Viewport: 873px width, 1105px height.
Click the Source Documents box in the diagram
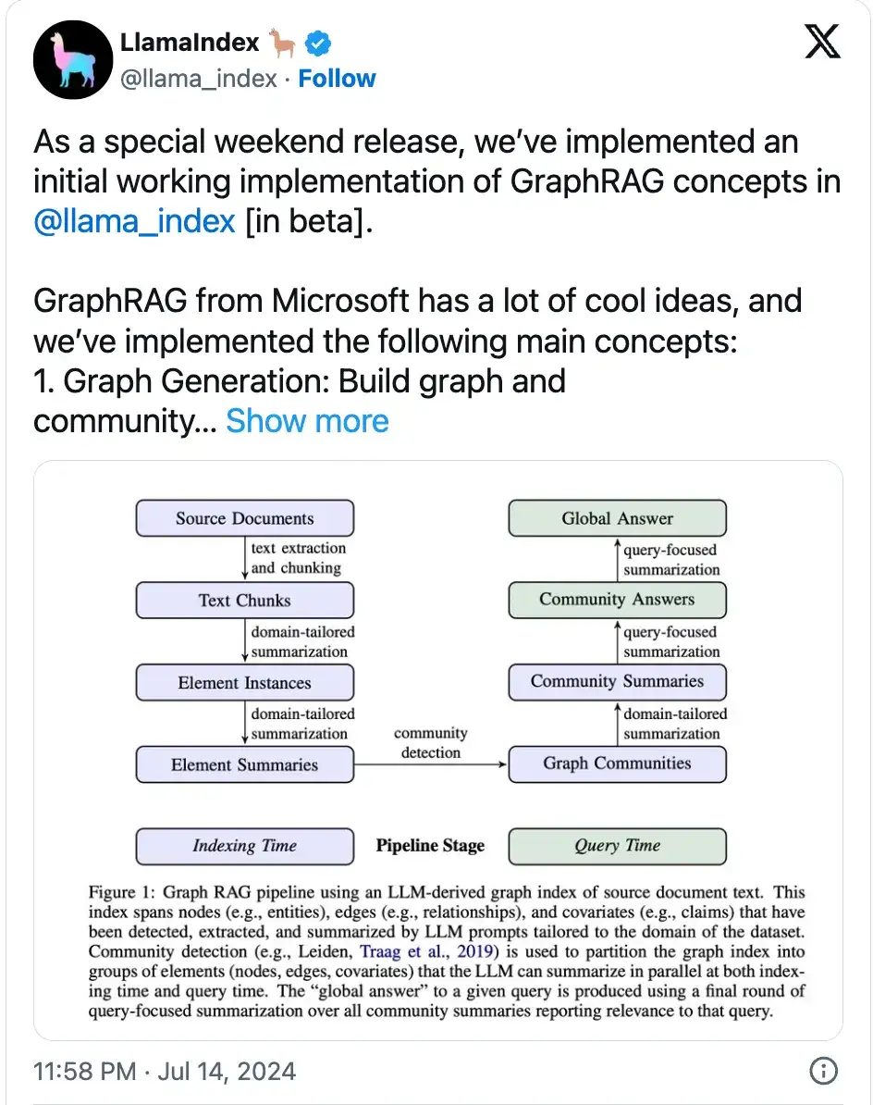pos(244,518)
